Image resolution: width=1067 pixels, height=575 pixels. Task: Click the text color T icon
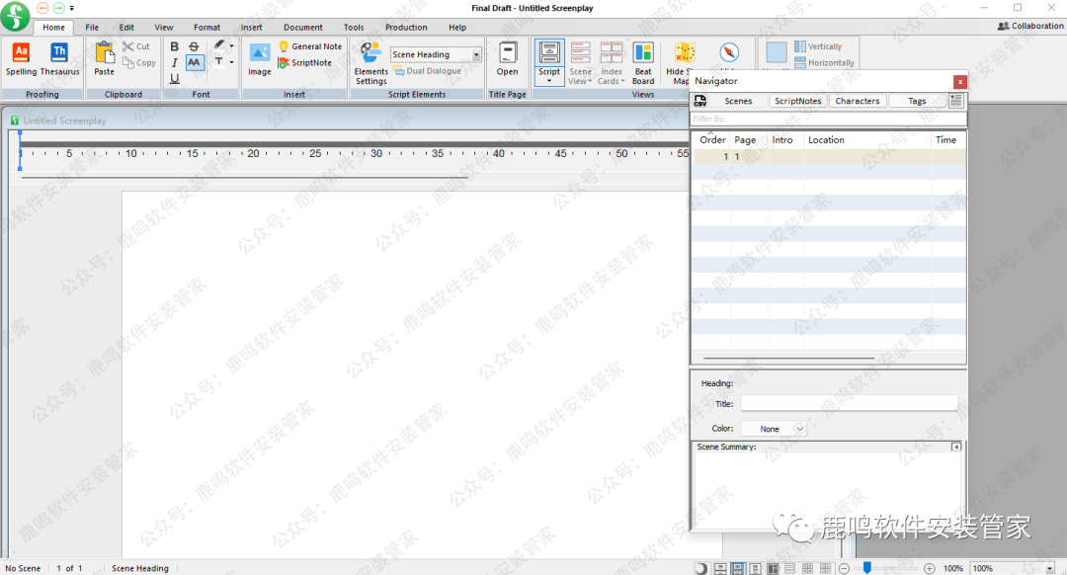tap(219, 62)
